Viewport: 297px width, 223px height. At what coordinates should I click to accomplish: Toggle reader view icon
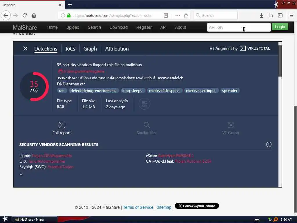pos(166,15)
